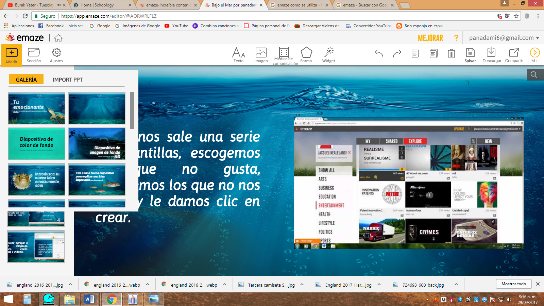This screenshot has height=306, width=544.
Task: Switch to the IMPORT PPT tab
Action: pyautogui.click(x=68, y=80)
